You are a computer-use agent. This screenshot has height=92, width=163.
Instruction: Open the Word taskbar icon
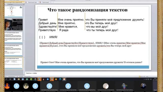(23, 79)
